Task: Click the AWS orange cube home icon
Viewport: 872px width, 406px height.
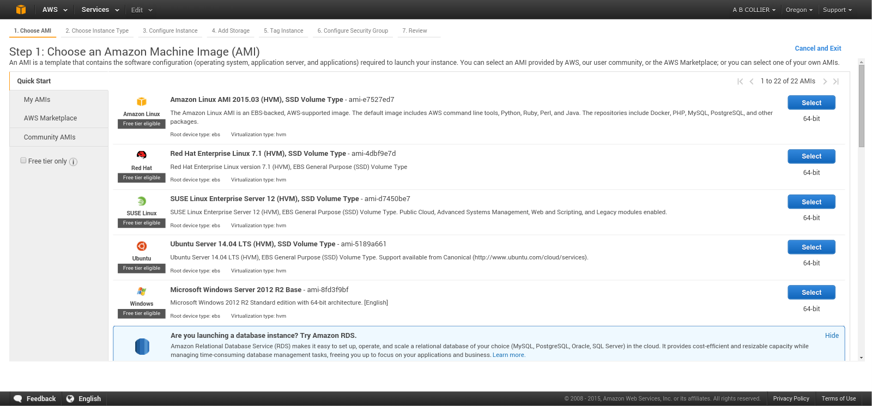Action: [x=21, y=9]
